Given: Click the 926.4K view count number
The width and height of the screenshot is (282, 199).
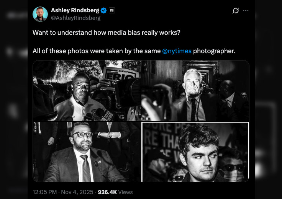Looking at the screenshot, I should point(107,192).
